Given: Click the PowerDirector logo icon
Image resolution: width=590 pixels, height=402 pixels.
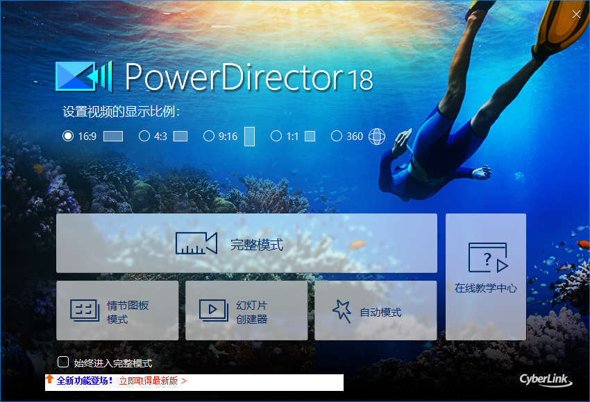Looking at the screenshot, I should [x=84, y=76].
